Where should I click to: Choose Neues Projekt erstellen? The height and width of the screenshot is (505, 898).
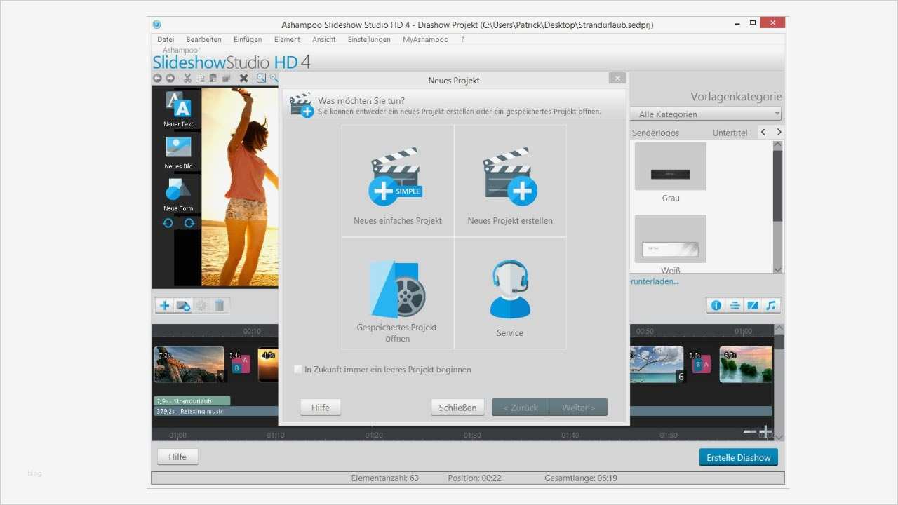tap(510, 181)
